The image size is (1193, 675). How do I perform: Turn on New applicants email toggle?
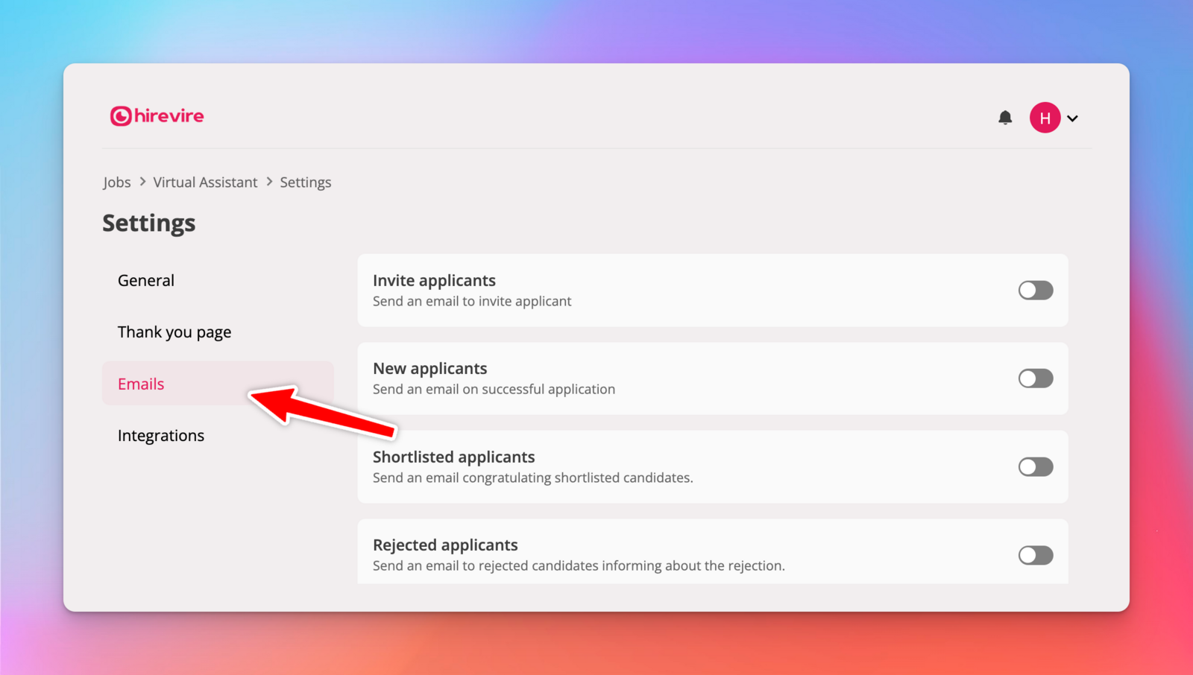click(x=1035, y=378)
